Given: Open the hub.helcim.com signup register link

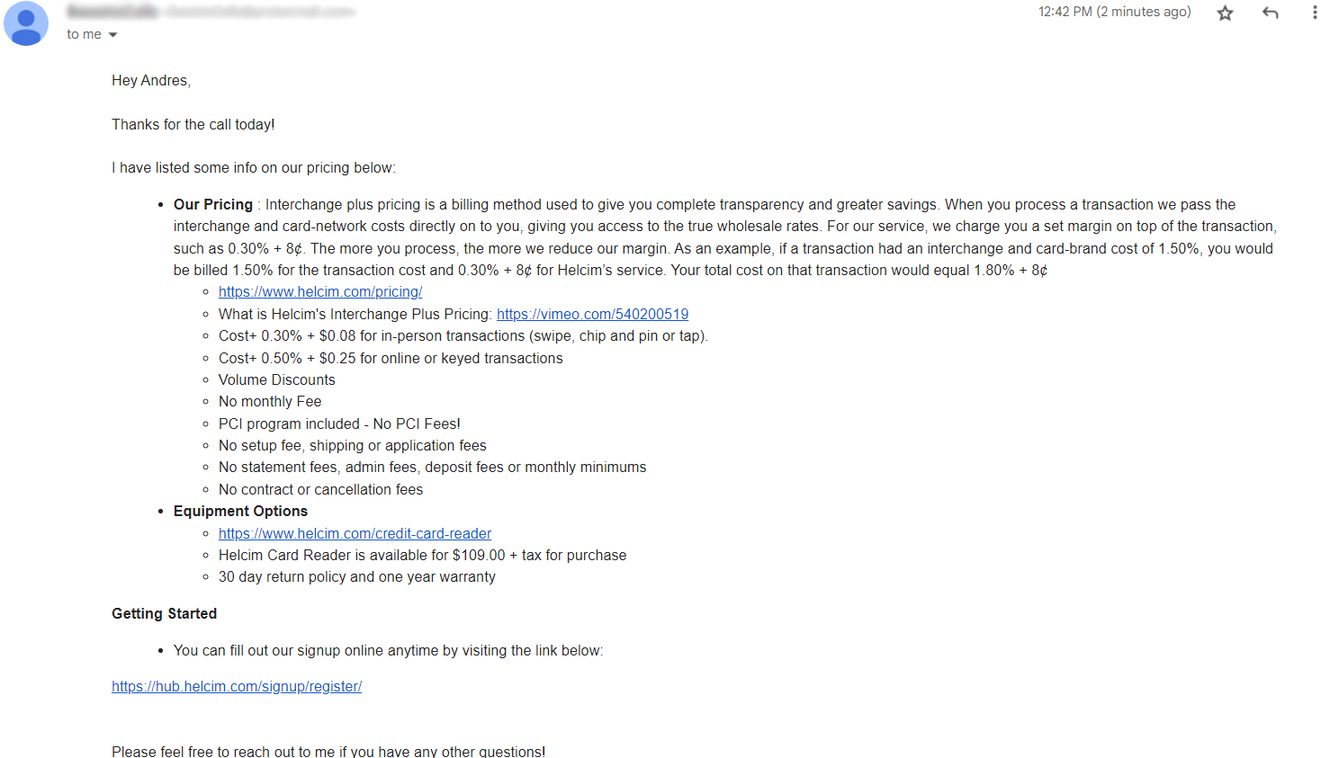Looking at the screenshot, I should pos(237,686).
